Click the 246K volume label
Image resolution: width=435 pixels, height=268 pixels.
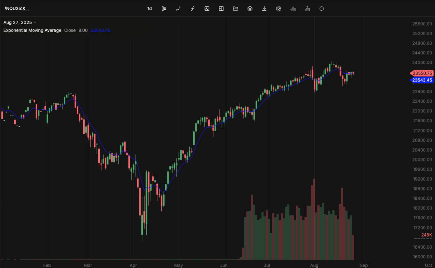coord(426,235)
